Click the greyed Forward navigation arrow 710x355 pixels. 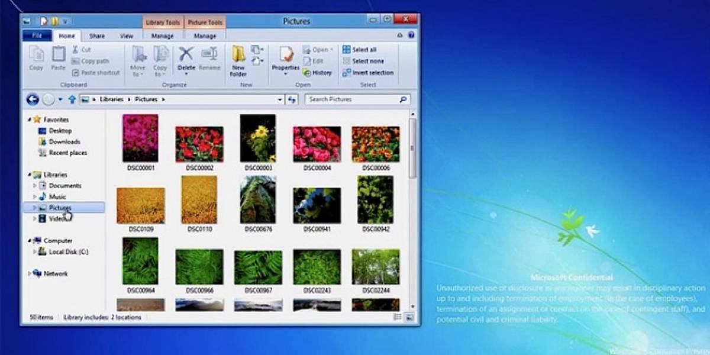point(49,99)
